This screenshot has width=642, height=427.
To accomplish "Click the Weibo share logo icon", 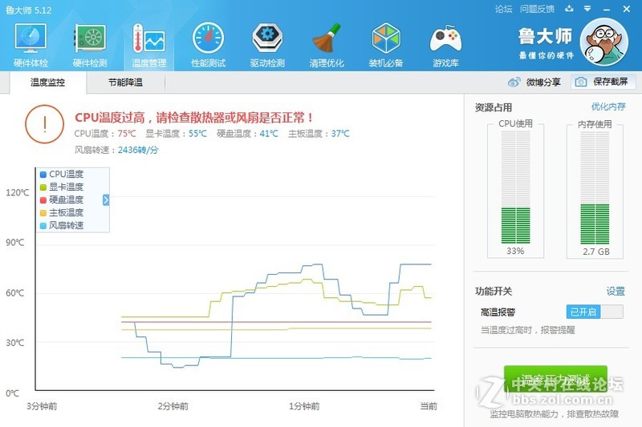I will [514, 83].
